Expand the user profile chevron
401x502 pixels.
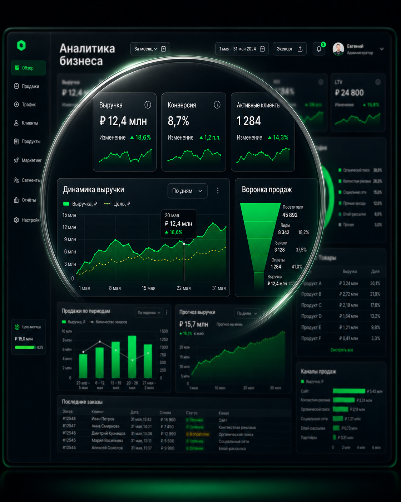382,49
